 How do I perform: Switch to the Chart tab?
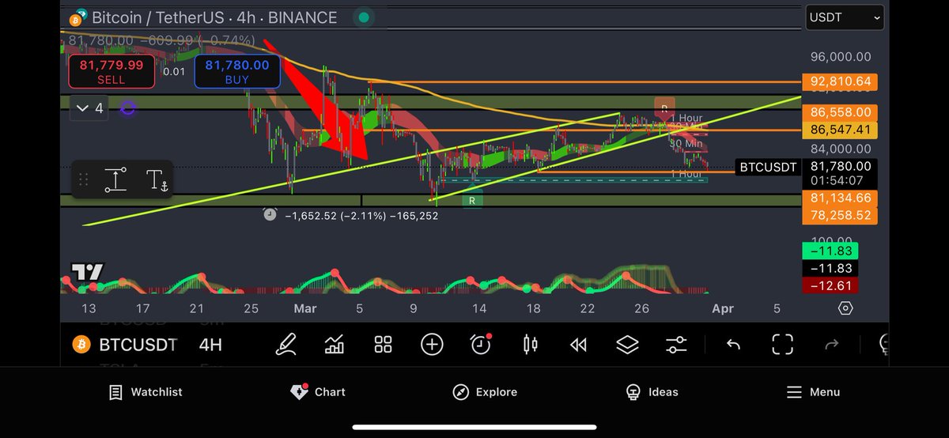click(x=318, y=392)
